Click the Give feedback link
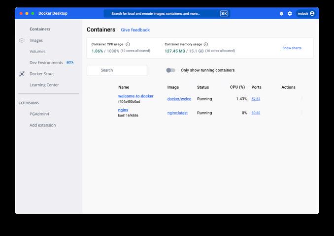This screenshot has width=334, height=236. click(x=135, y=30)
